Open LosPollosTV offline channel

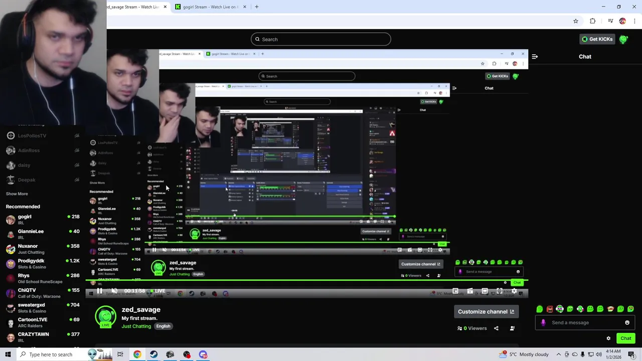tap(42, 136)
